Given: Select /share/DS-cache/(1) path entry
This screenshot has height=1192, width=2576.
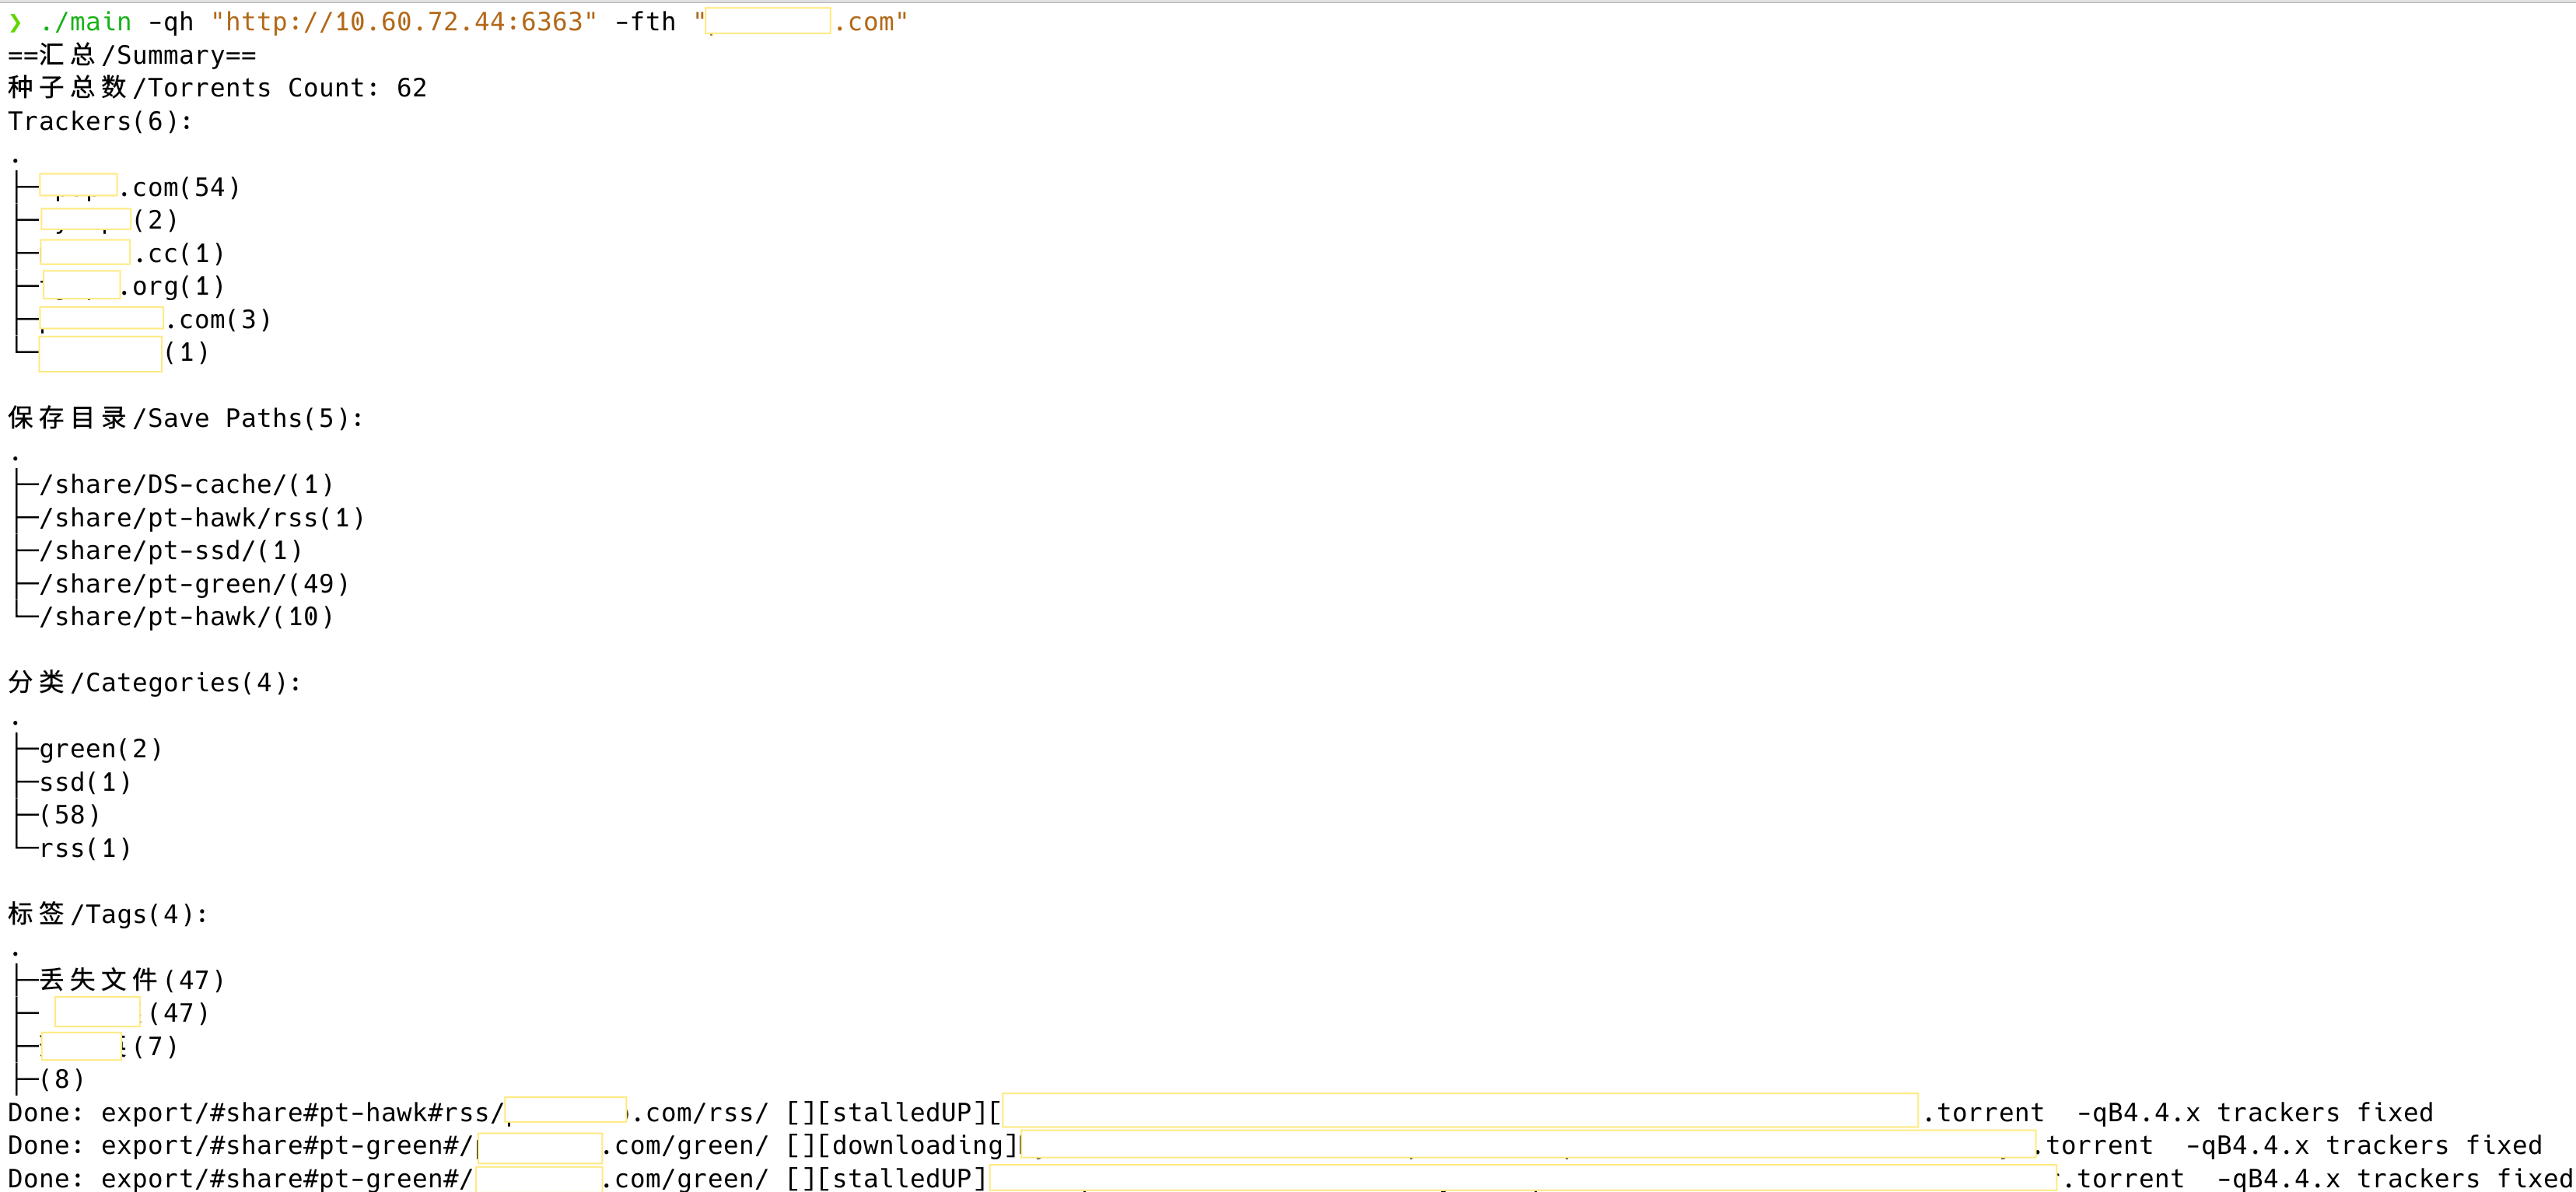Looking at the screenshot, I should tap(186, 484).
